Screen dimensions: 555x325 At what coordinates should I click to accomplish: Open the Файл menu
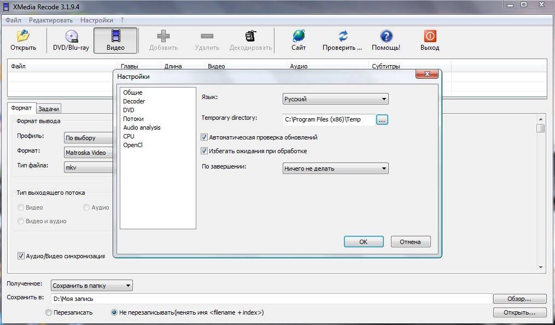click(13, 20)
